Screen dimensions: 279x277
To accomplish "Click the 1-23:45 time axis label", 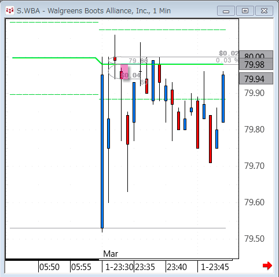I will 215,267.
